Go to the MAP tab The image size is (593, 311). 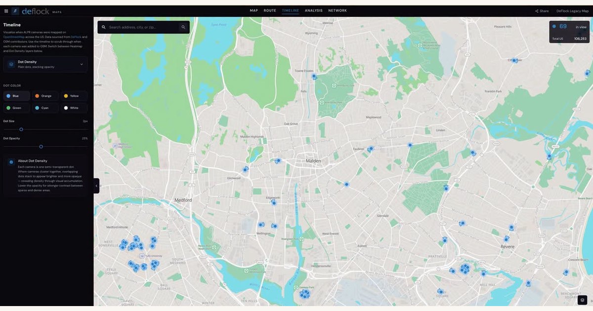[x=254, y=10]
